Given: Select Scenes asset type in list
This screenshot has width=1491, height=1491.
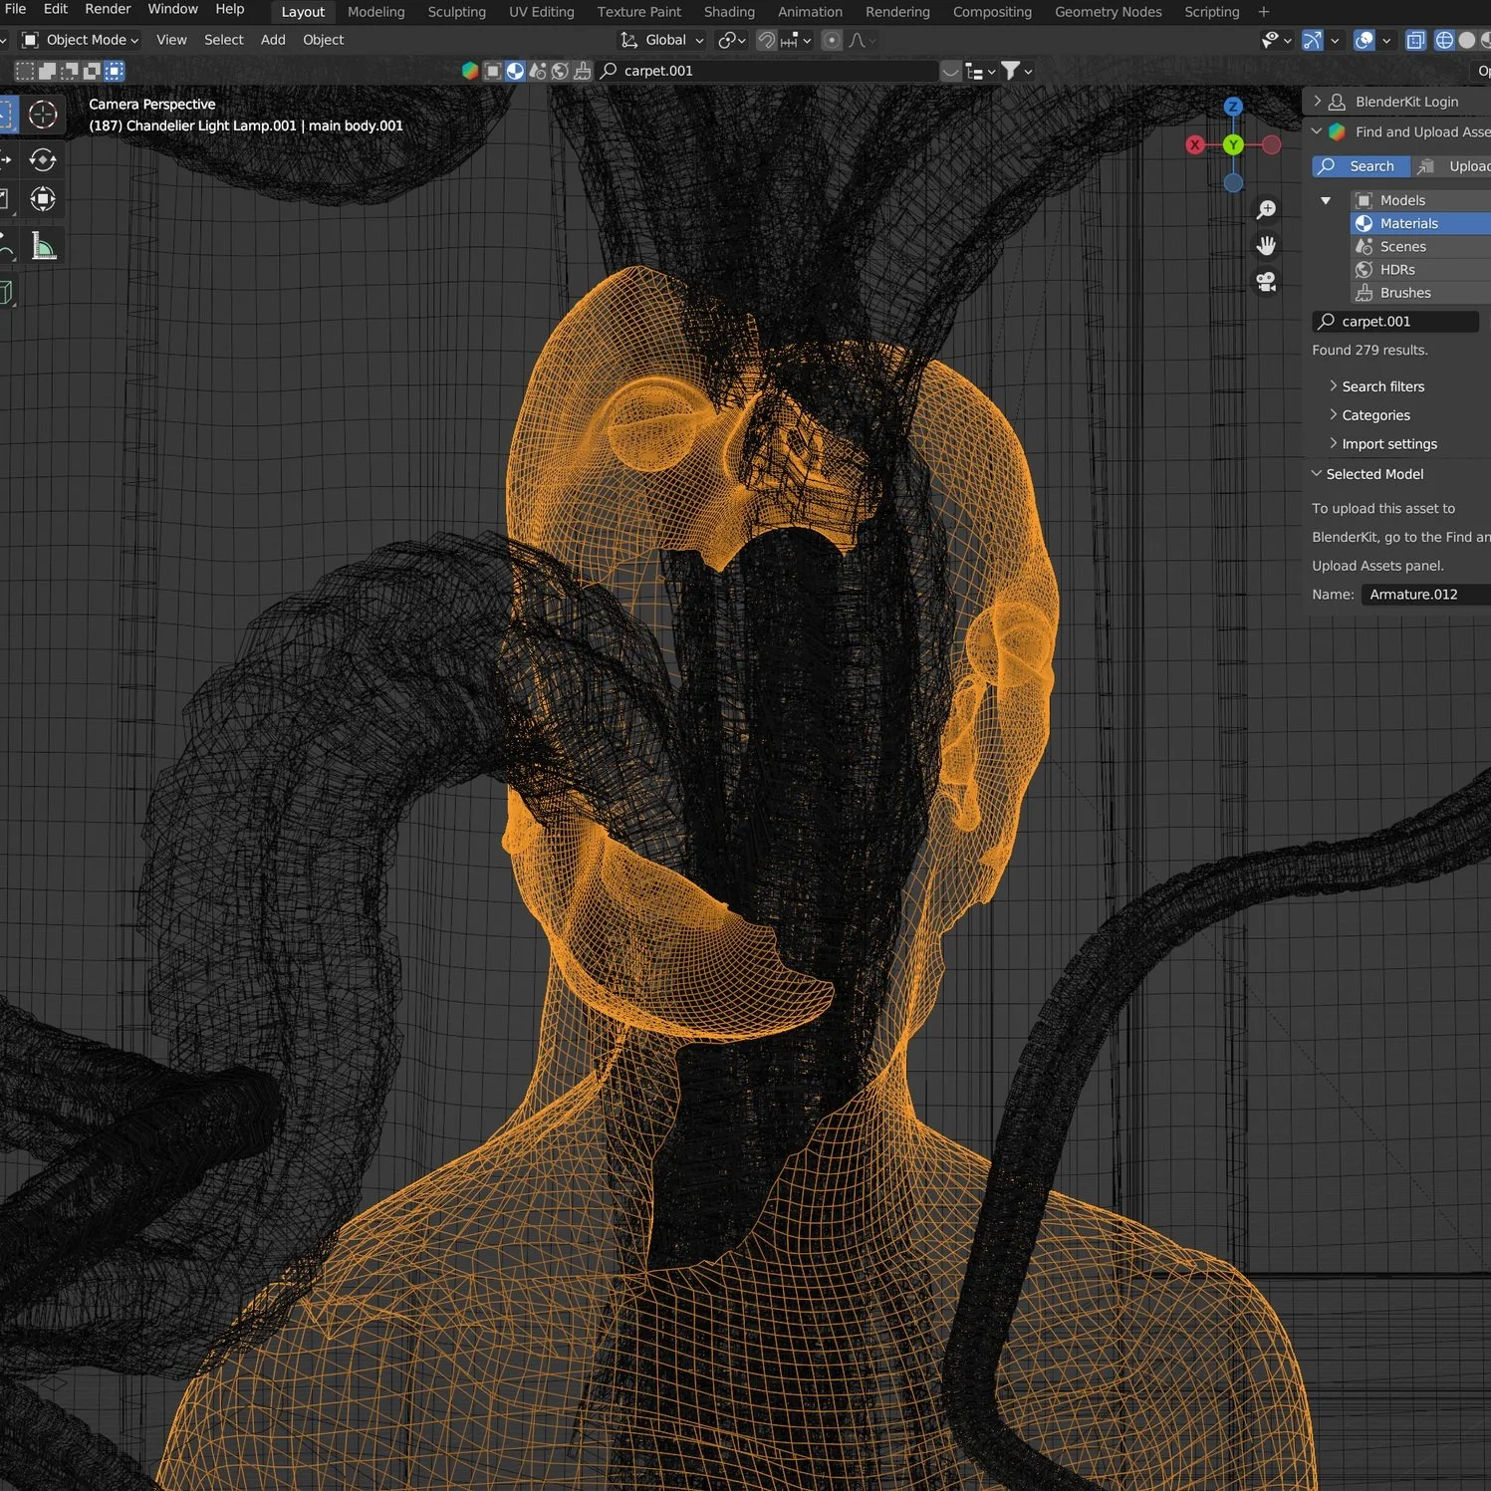Looking at the screenshot, I should coord(1420,247).
